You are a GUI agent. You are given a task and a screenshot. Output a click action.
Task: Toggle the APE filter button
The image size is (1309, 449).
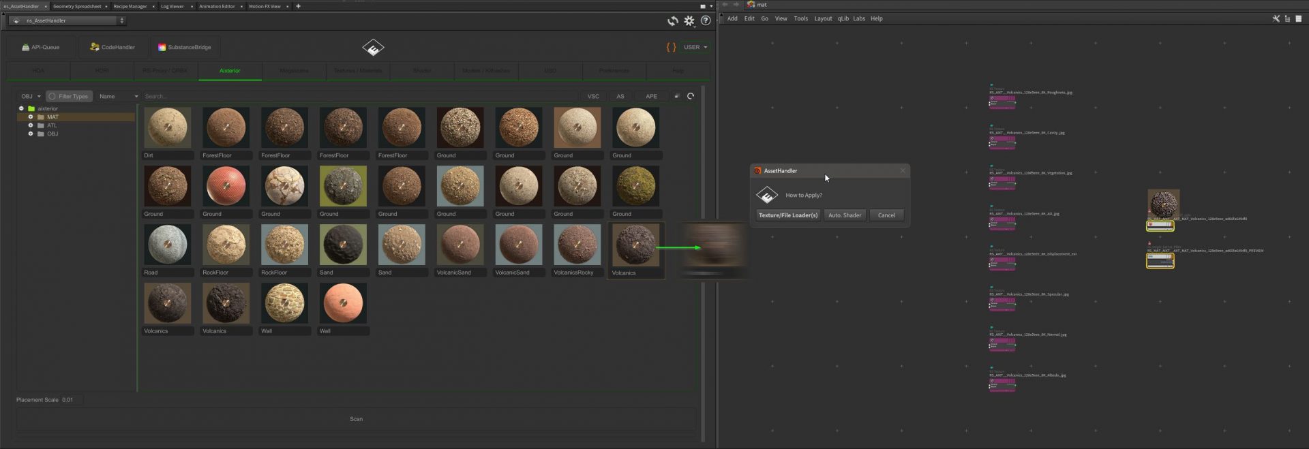[x=651, y=97]
